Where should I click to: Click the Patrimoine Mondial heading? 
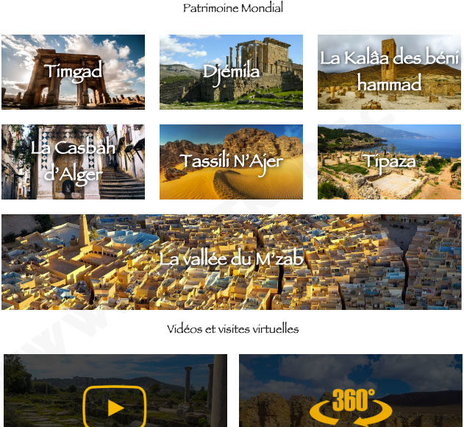[233, 7]
